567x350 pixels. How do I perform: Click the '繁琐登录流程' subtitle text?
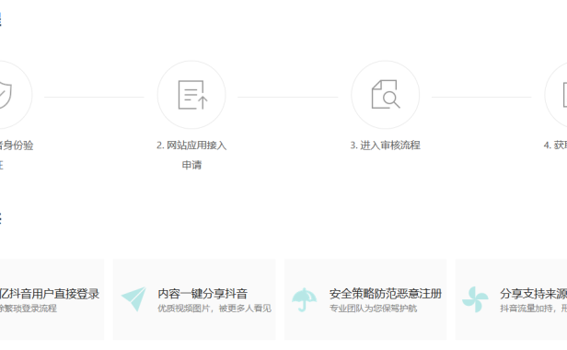pos(29,309)
